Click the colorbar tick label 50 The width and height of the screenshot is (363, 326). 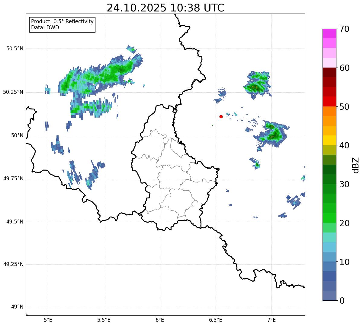(344, 107)
